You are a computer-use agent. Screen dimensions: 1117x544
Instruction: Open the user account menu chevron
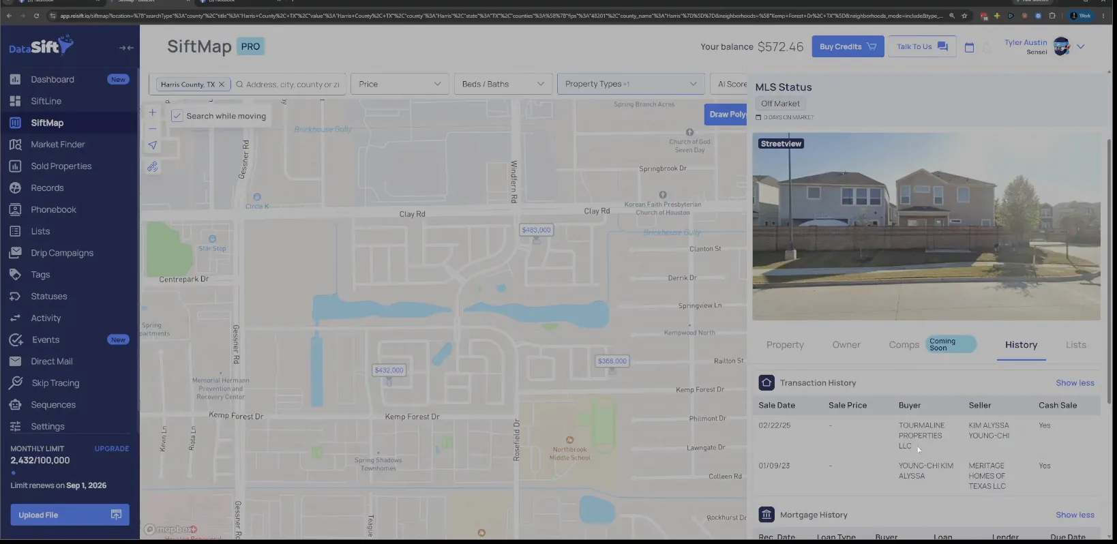pyautogui.click(x=1080, y=47)
